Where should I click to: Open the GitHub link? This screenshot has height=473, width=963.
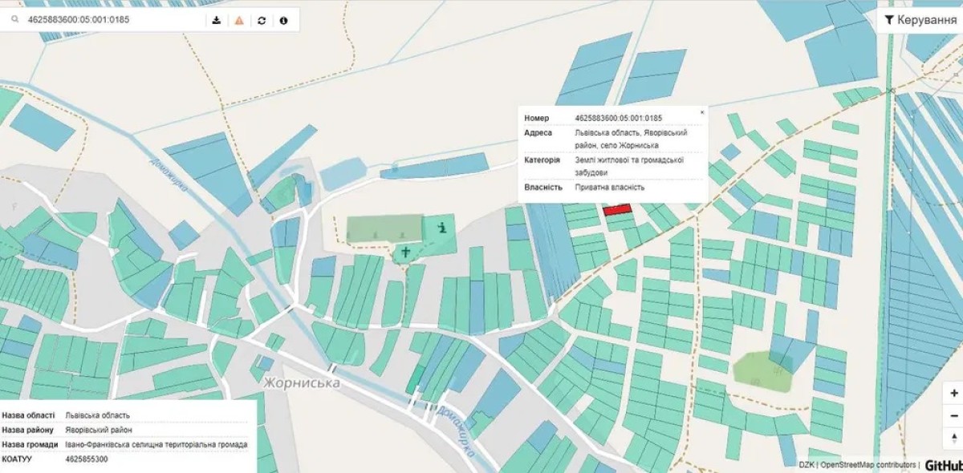pos(943,465)
